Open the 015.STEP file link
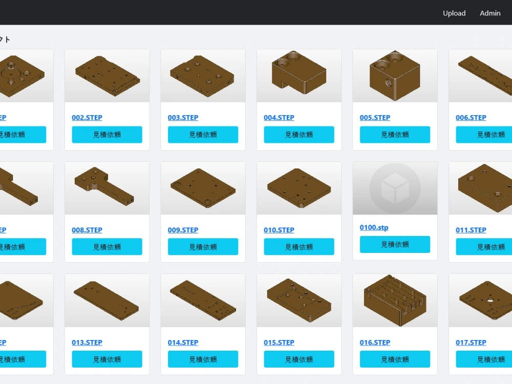 coord(279,343)
